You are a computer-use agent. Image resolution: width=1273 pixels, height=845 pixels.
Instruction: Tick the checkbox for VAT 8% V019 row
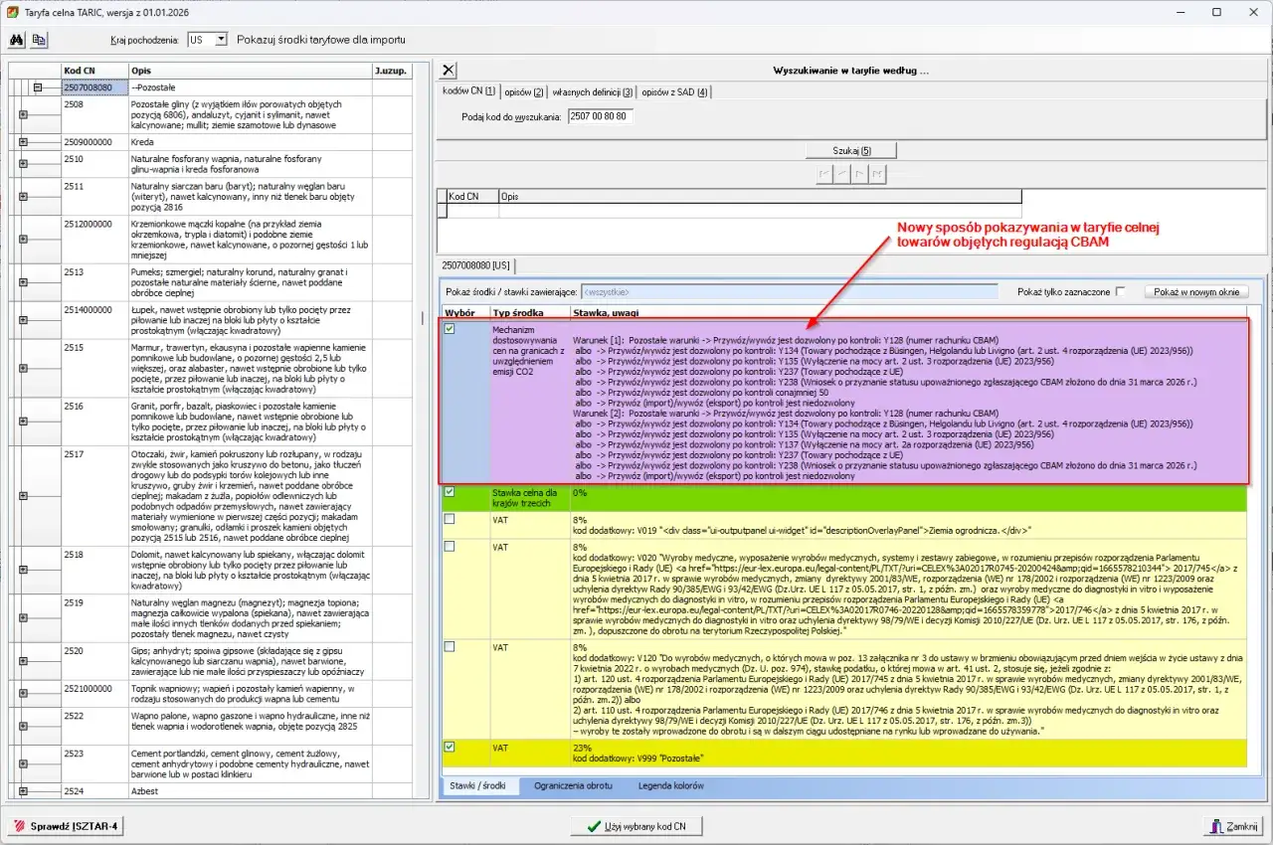[450, 519]
